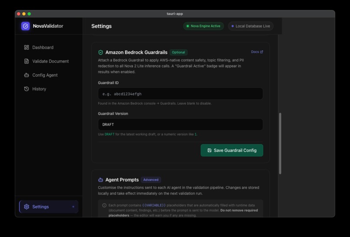Click the Validate Document file icon
Viewport: 350px width, 237px height.
pos(26,61)
